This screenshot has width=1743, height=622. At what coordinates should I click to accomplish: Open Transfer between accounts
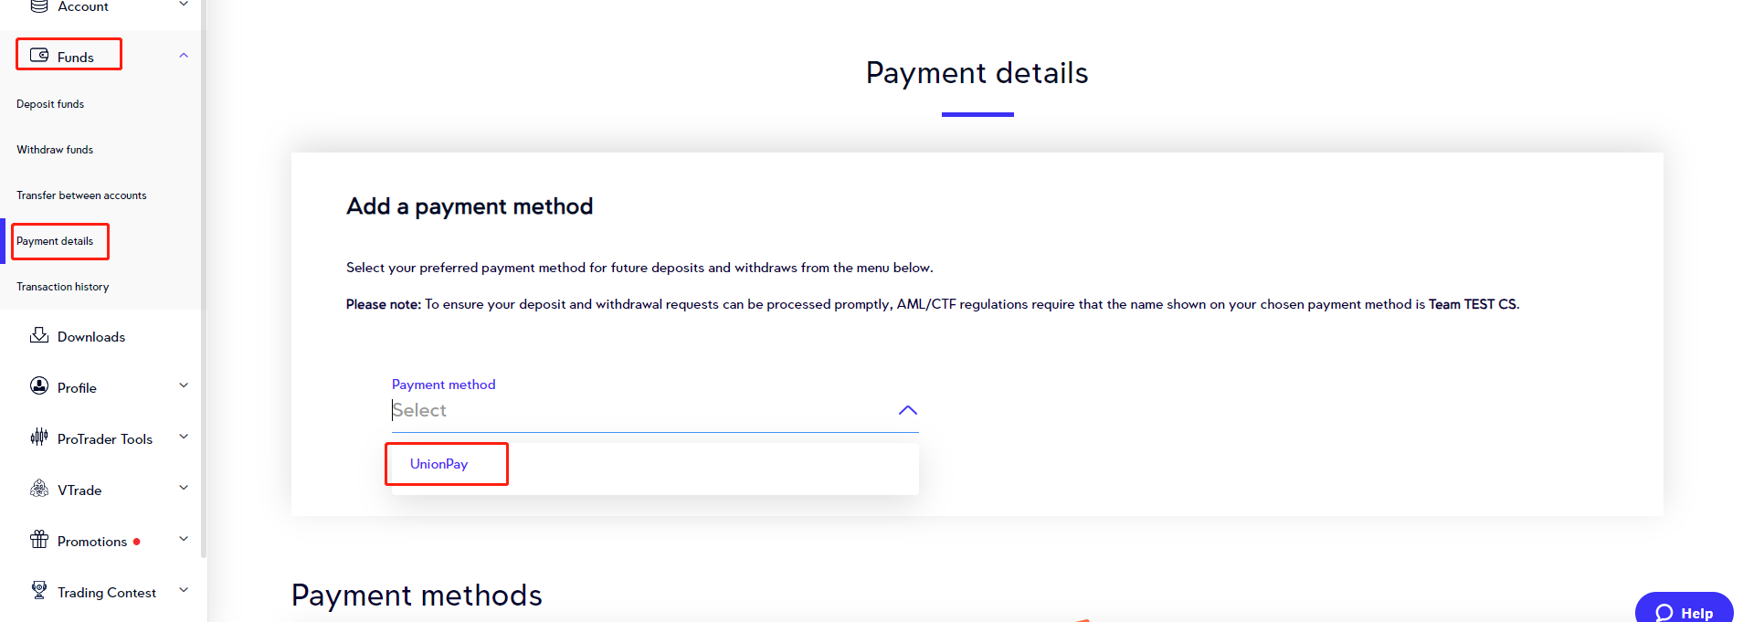coord(81,195)
